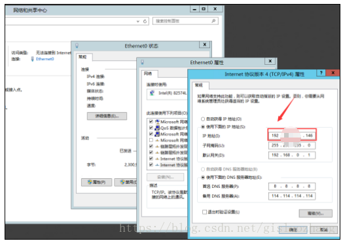
Task: Click 详细信息(E)... in Ethernet0 状态
Action: (x=107, y=116)
